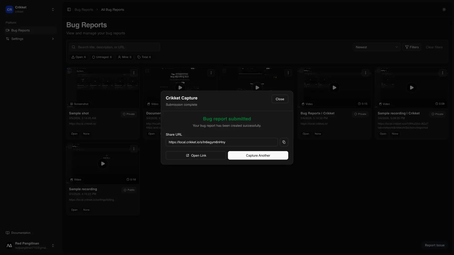The width and height of the screenshot is (454, 255).
Task: Open the Newest sort dropdown
Action: pos(376,47)
